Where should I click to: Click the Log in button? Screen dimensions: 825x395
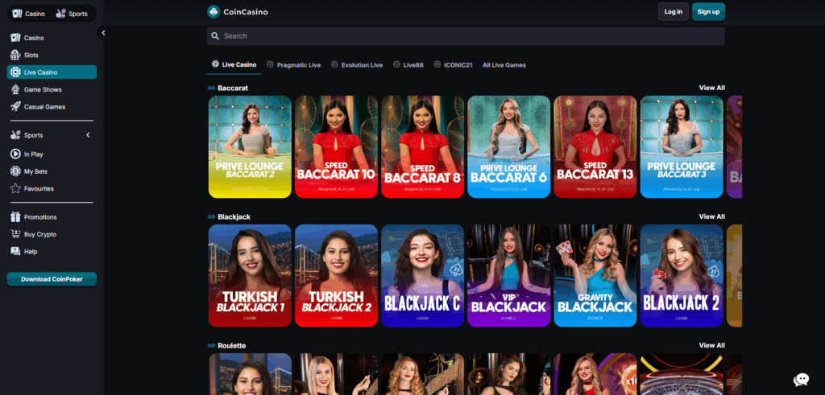pyautogui.click(x=674, y=11)
